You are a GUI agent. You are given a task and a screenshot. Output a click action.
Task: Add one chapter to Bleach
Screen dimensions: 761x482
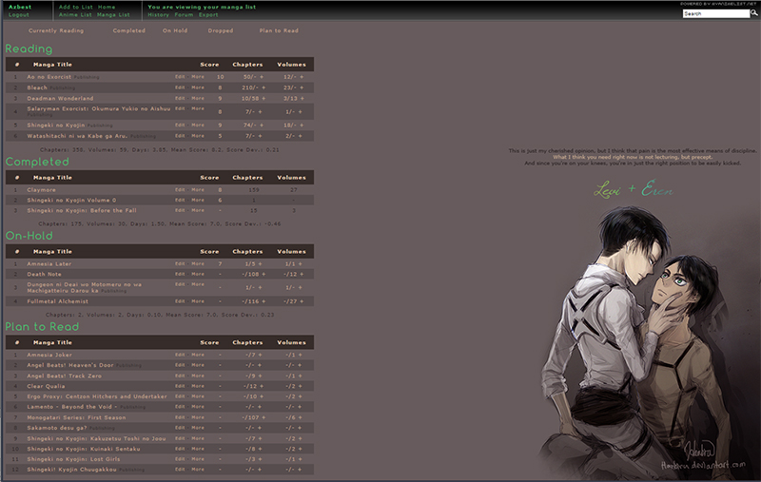point(263,87)
